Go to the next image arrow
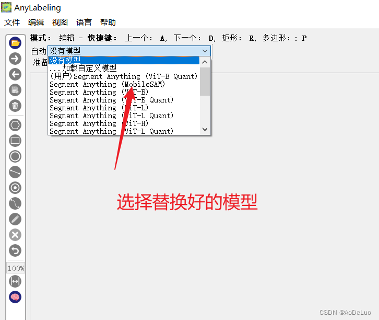Image resolution: width=379 pixels, height=320 pixels. click(x=15, y=59)
